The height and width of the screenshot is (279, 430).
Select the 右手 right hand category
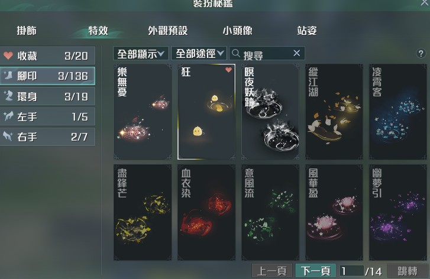(47, 137)
